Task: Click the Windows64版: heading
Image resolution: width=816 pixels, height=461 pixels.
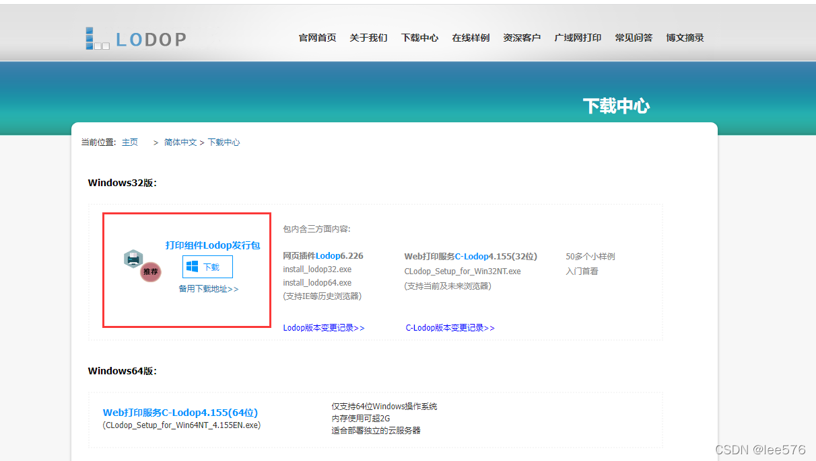Action: [123, 371]
